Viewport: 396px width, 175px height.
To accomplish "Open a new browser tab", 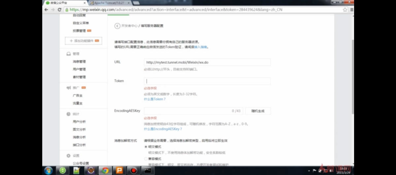I will point(136,3).
